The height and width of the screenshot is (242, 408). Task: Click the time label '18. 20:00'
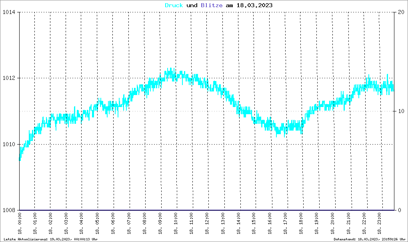(332, 223)
